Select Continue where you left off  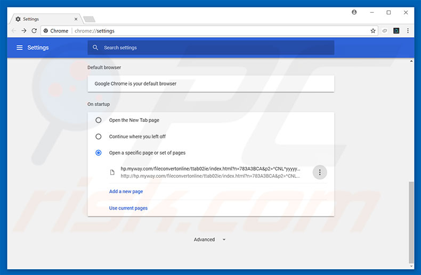(x=99, y=136)
